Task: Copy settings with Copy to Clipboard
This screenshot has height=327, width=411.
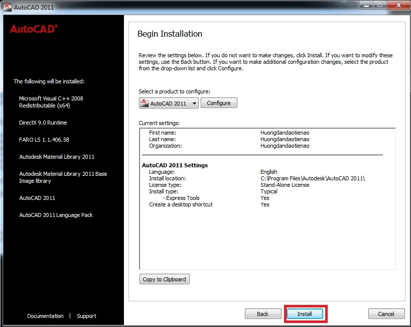Action: (164, 279)
